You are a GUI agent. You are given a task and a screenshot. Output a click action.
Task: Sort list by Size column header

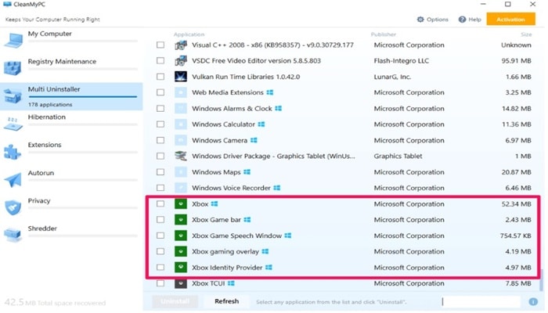click(526, 34)
